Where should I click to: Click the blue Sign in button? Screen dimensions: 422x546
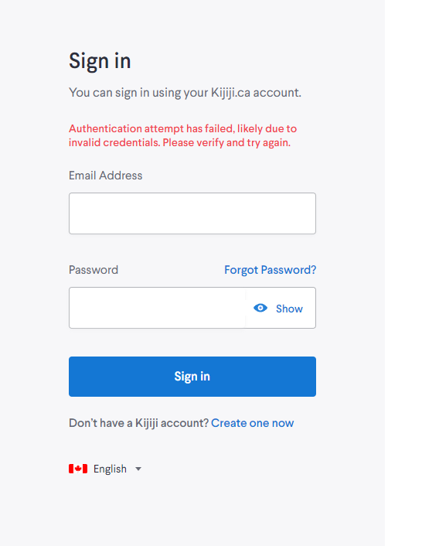(192, 377)
